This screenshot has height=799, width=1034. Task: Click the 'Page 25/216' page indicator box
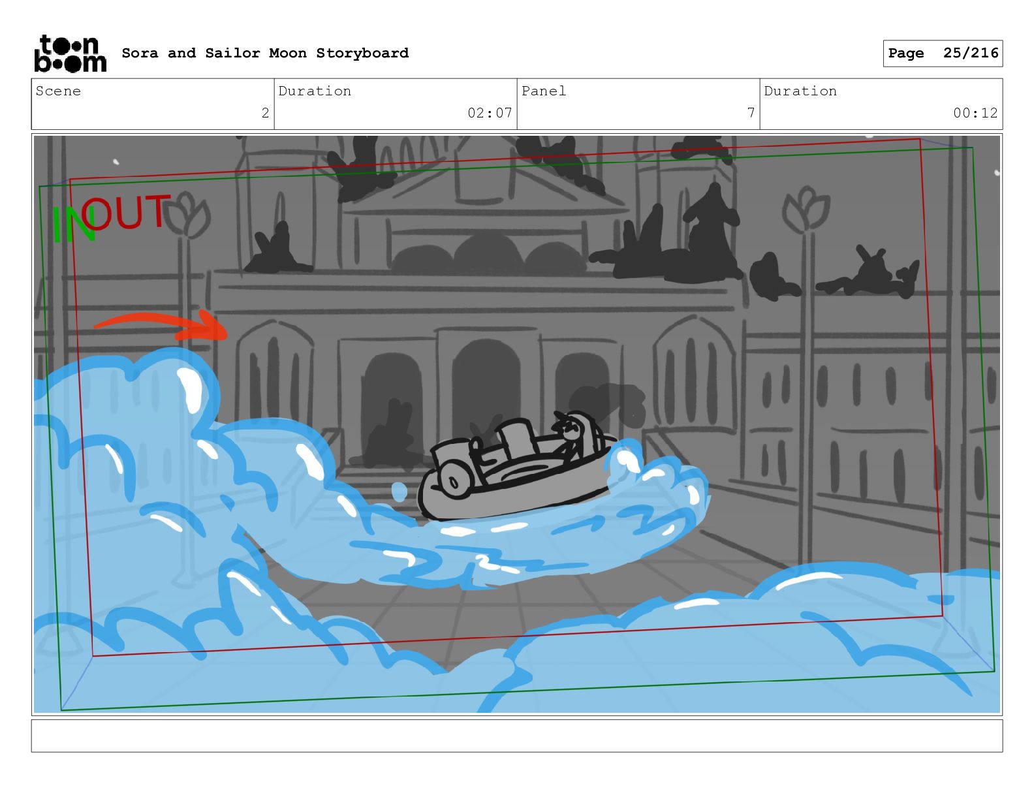943,54
